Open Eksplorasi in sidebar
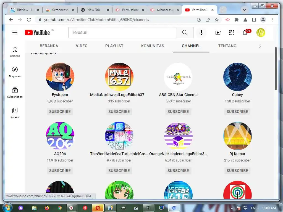 tap(15, 72)
